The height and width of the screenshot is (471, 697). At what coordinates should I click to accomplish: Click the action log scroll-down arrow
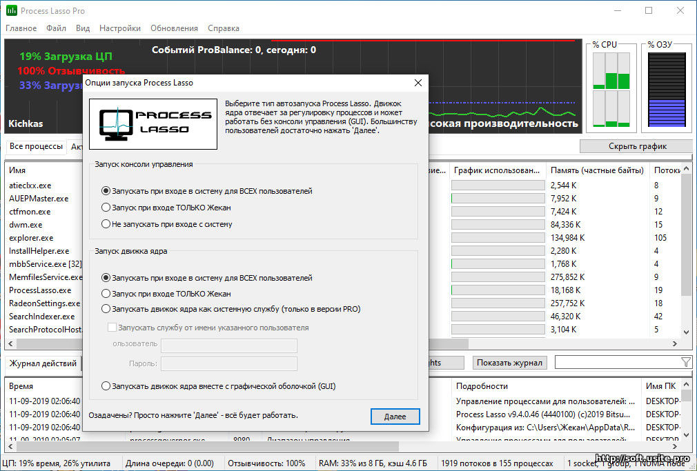click(x=687, y=435)
